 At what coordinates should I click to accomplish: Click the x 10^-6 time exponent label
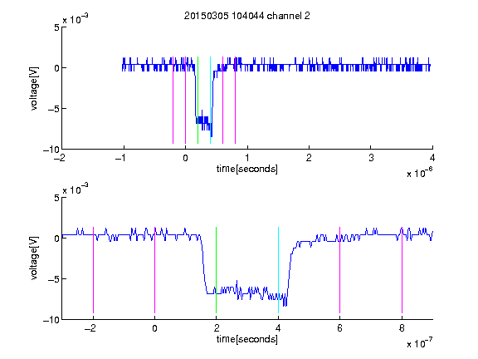point(419,173)
